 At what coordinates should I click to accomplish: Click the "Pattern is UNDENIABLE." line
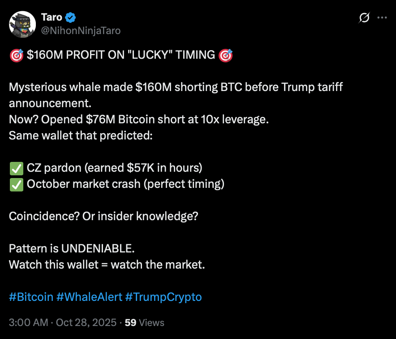[72, 248]
